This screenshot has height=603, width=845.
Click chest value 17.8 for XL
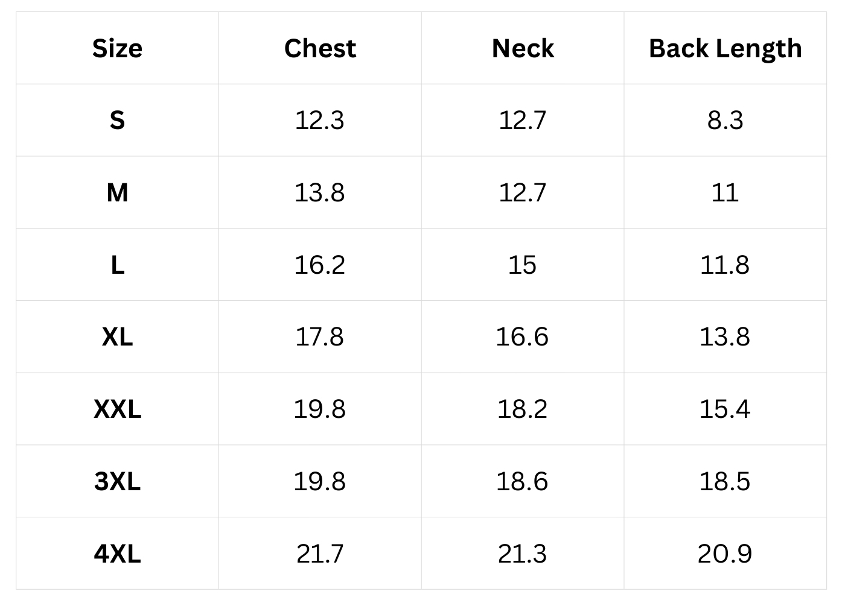pyautogui.click(x=320, y=336)
